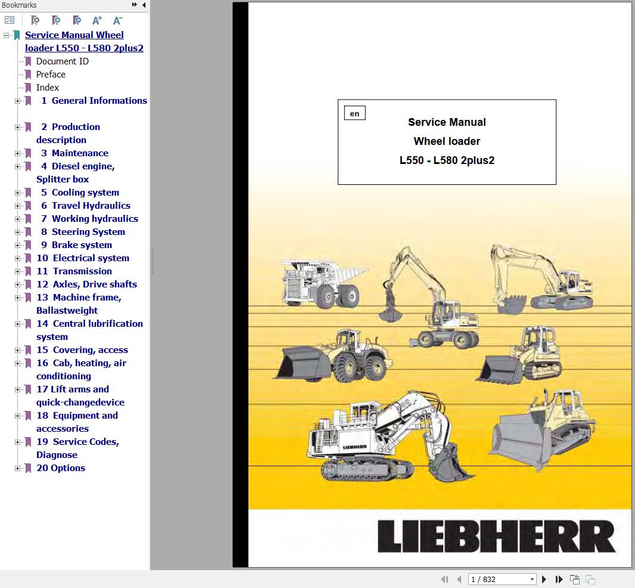635x588 pixels.
Task: Select 5 Cooling system bookmark
Action: tap(80, 192)
